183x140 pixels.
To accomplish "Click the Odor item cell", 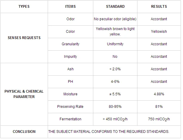I will click(70, 19).
